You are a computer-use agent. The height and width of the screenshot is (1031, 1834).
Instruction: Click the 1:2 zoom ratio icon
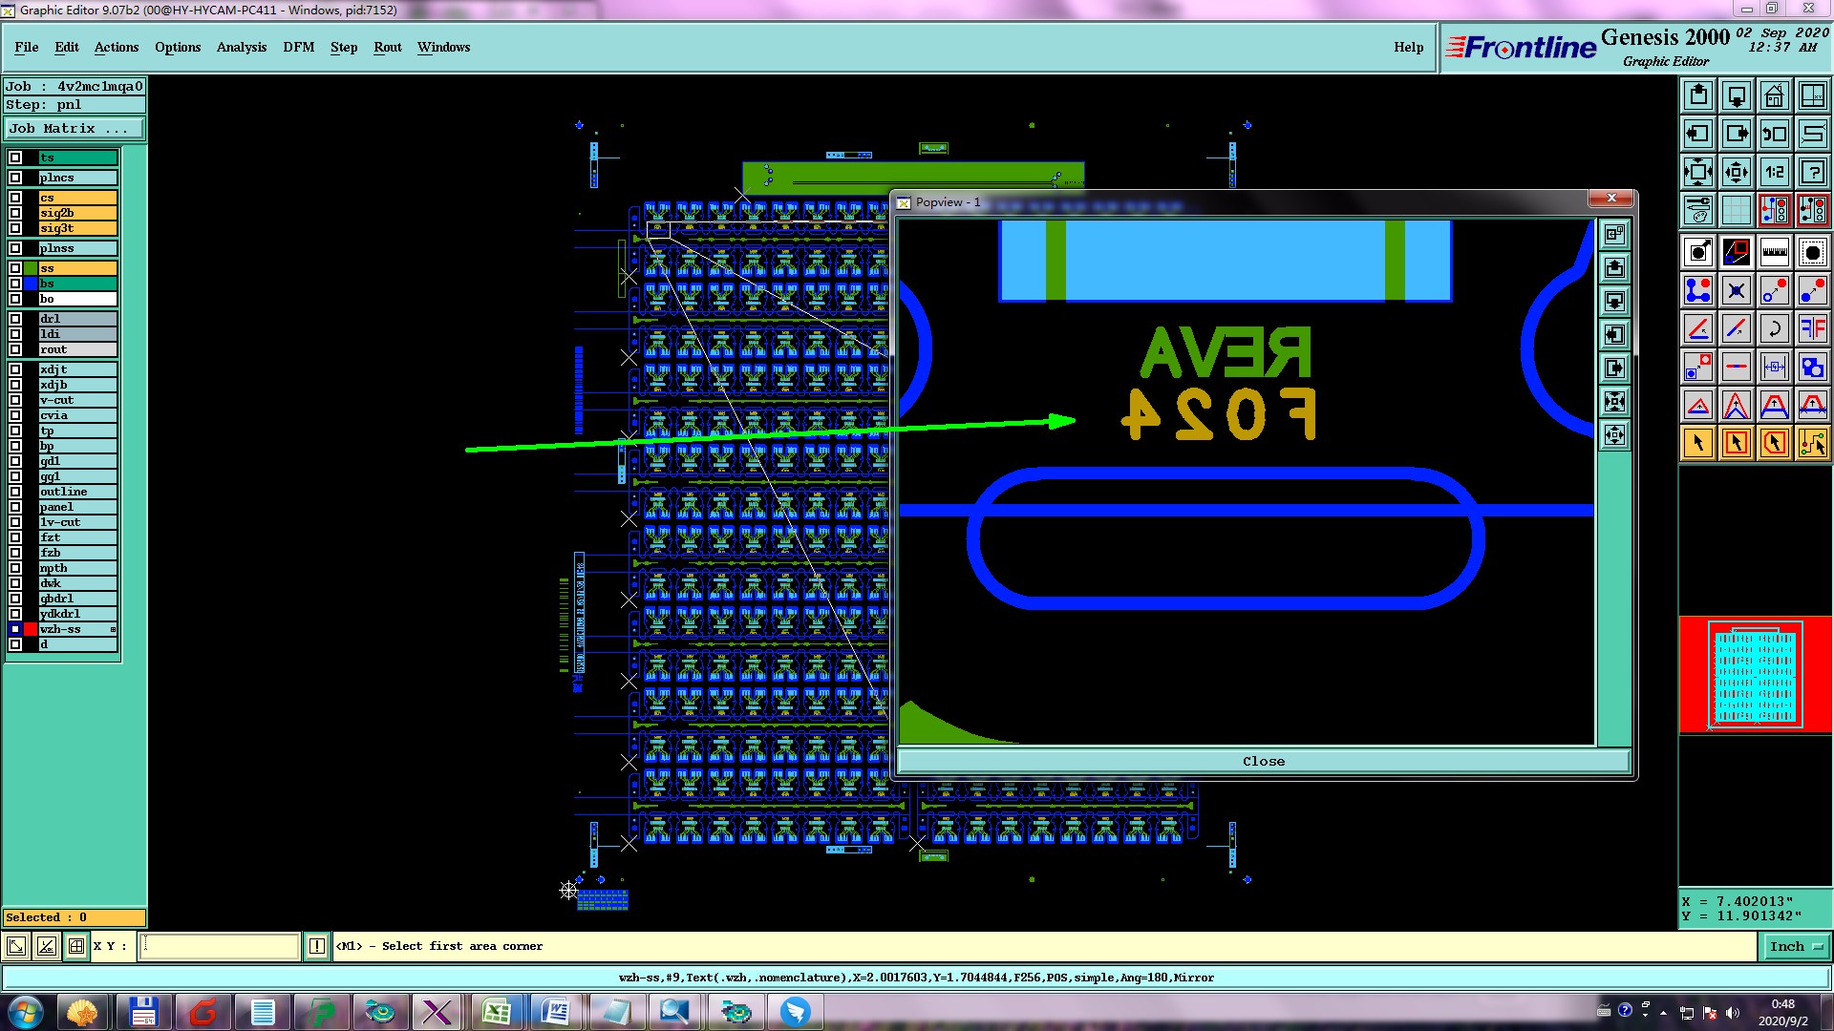(1774, 172)
